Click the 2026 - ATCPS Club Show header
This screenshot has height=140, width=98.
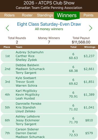[49, 3]
